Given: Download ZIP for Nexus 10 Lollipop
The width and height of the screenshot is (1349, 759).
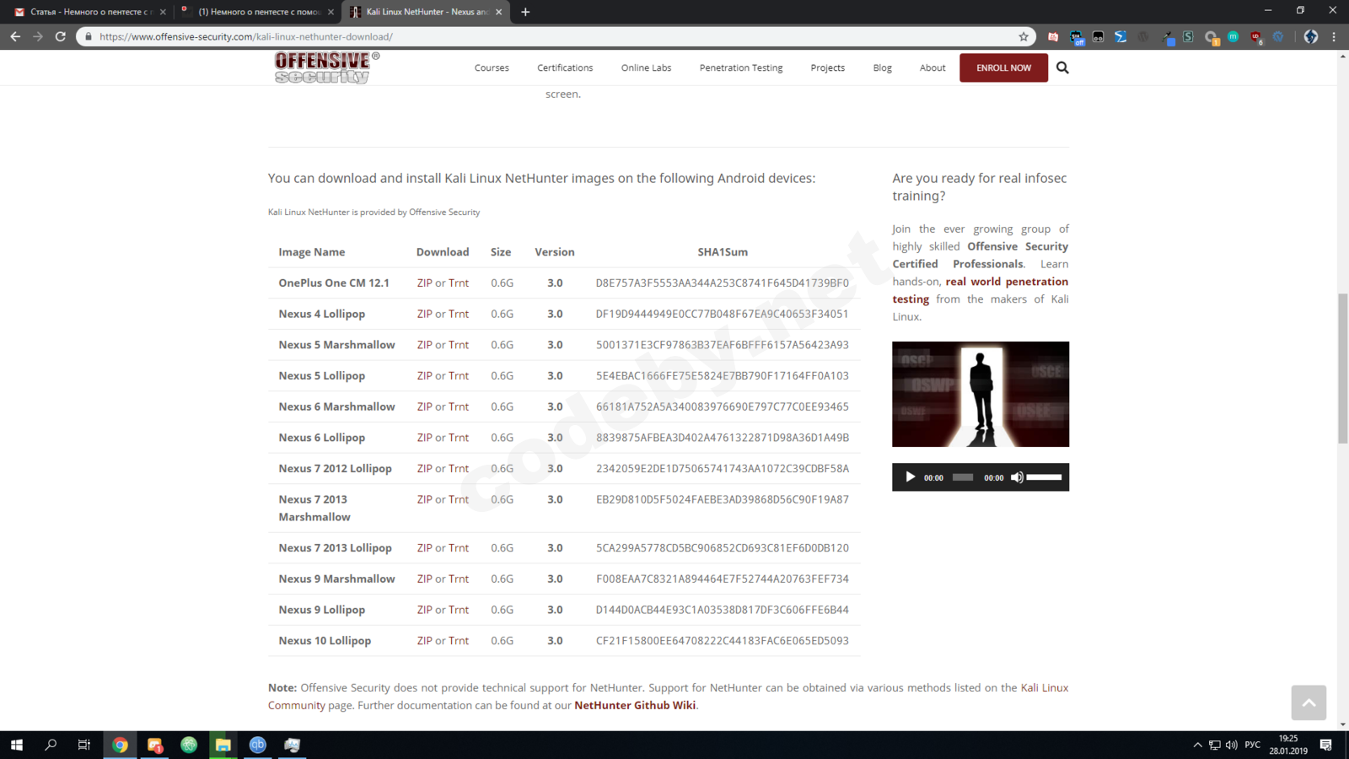Looking at the screenshot, I should (424, 641).
